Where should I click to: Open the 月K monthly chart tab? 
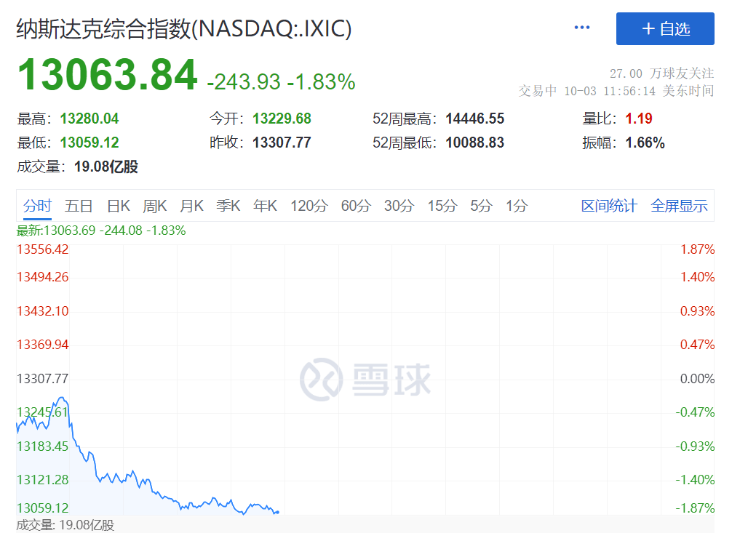click(x=192, y=206)
